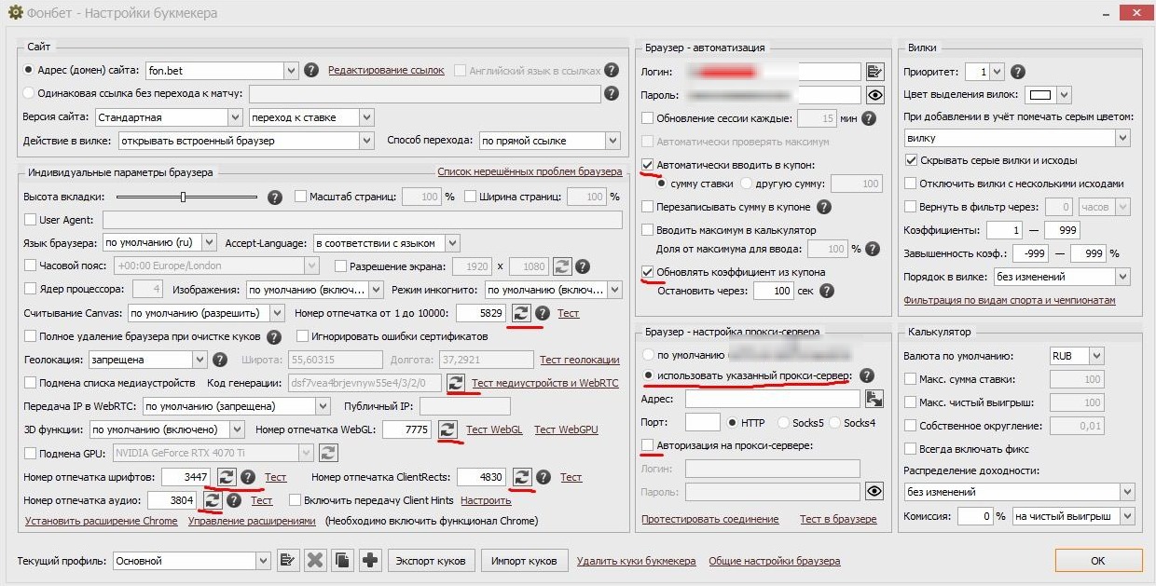
Task: Select Socks5 proxy type
Action: [x=782, y=423]
